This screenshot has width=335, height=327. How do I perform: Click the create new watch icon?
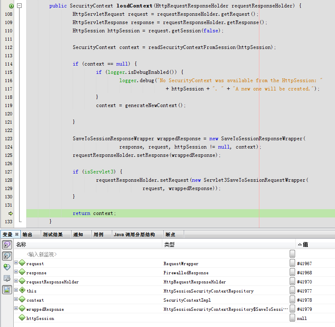coord(7,267)
